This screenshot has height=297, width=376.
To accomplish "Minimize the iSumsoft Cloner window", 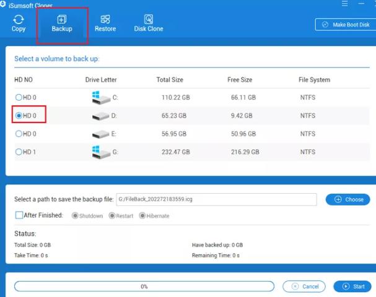I will coord(361,4).
